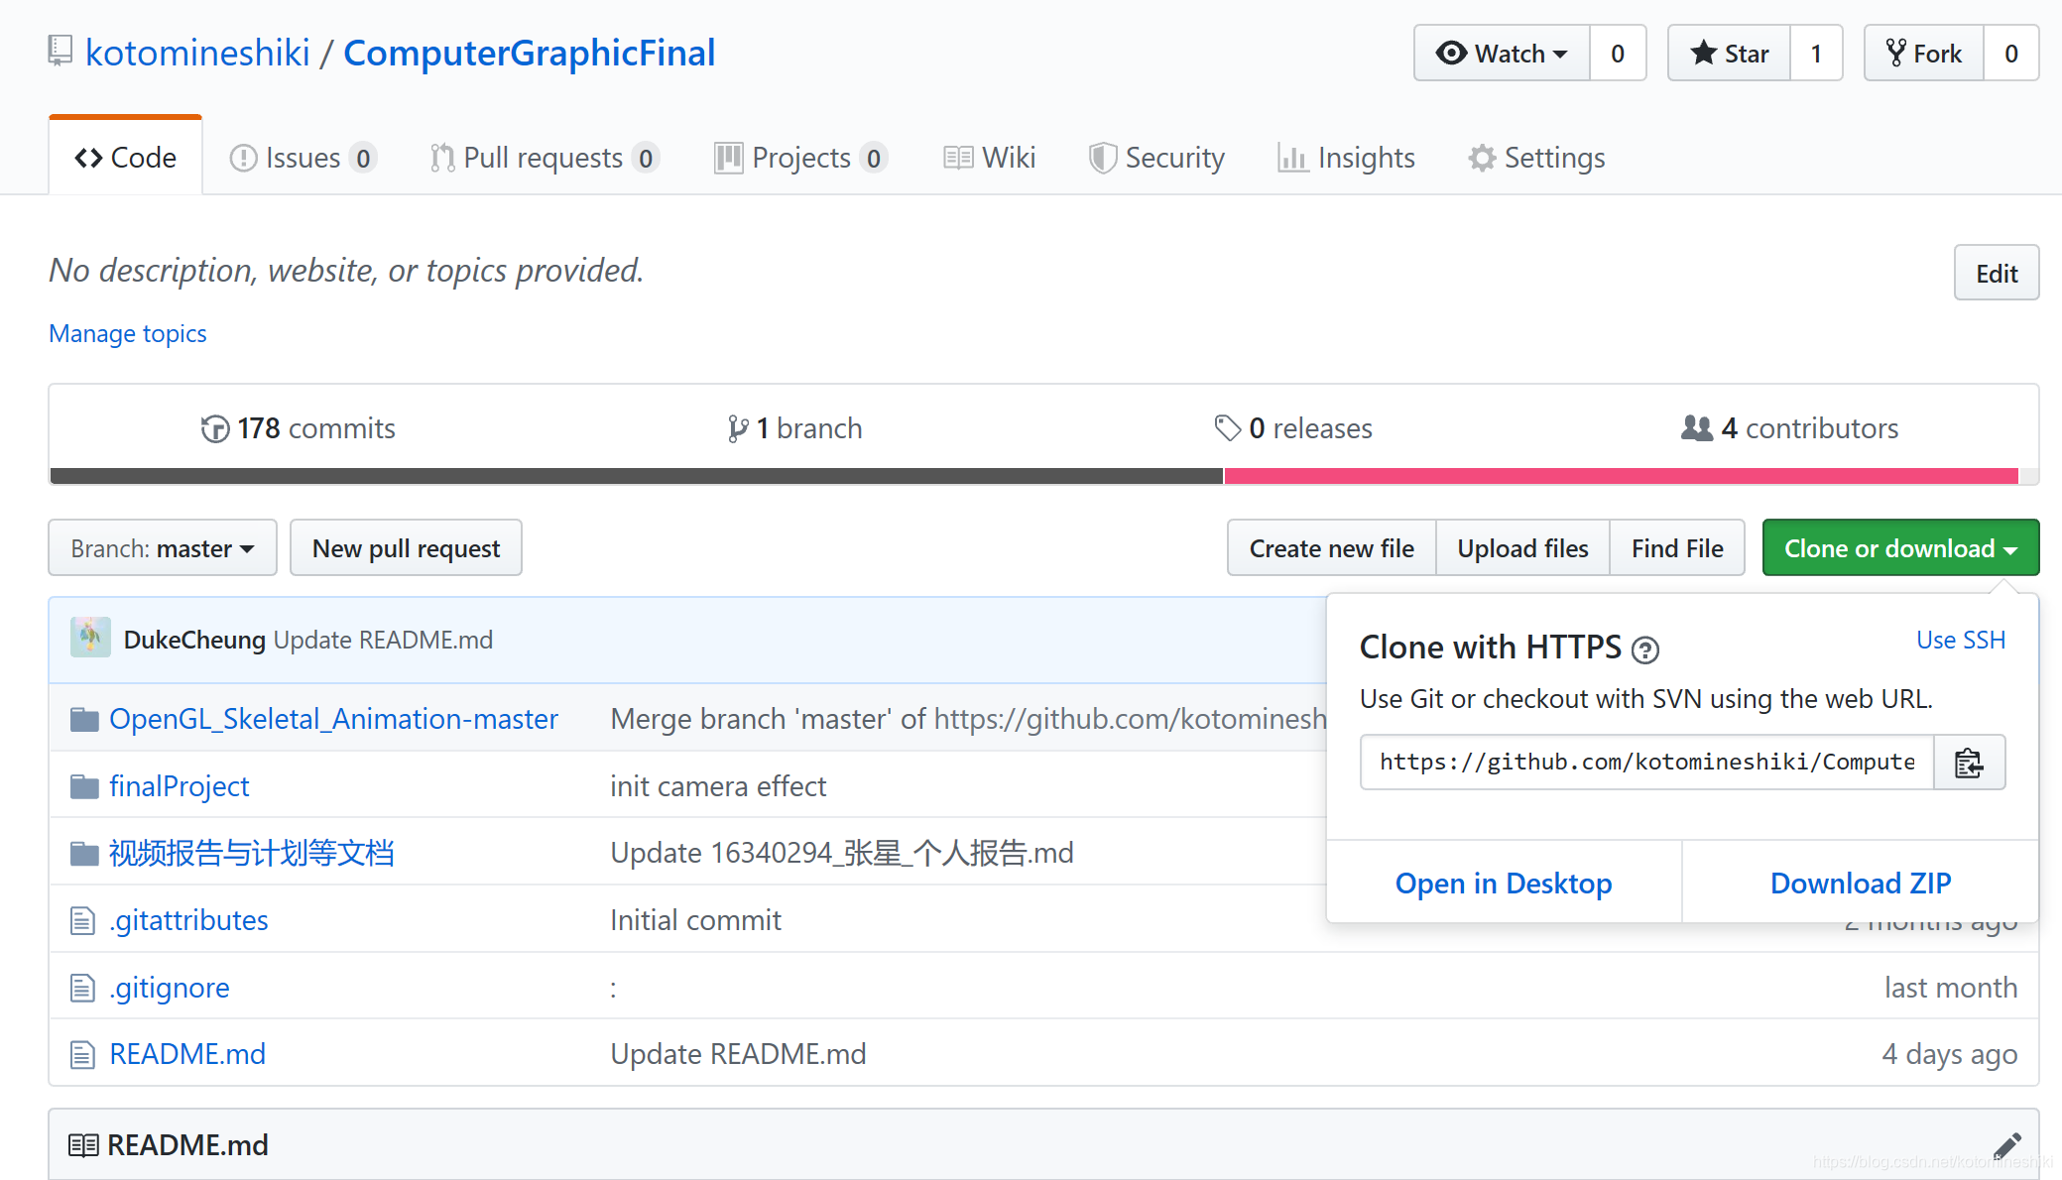The height and width of the screenshot is (1180, 2062).
Task: Open 'Update 16340294_张星_个人报告.md' commit message
Action: point(842,853)
